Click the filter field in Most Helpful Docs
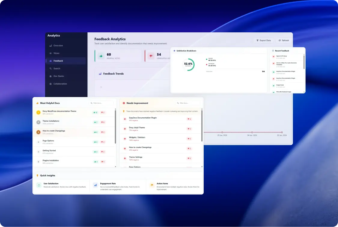Screen dimensions: 338x227 (101, 103)
